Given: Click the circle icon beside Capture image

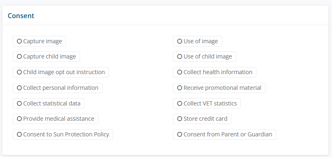Looking at the screenshot, I should pos(19,41).
